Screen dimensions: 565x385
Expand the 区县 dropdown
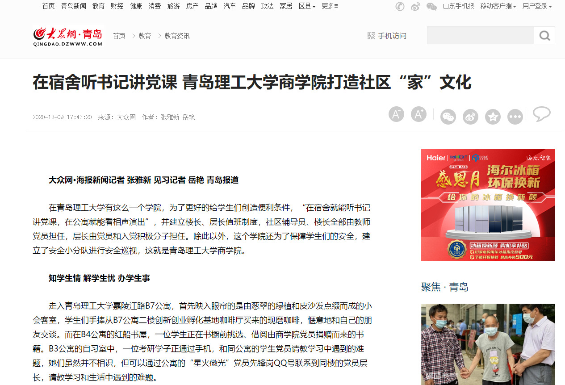pos(307,6)
